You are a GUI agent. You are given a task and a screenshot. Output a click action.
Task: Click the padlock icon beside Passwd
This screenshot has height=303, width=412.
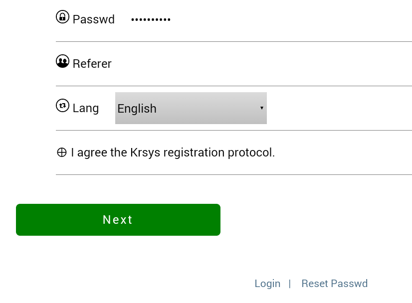62,17
